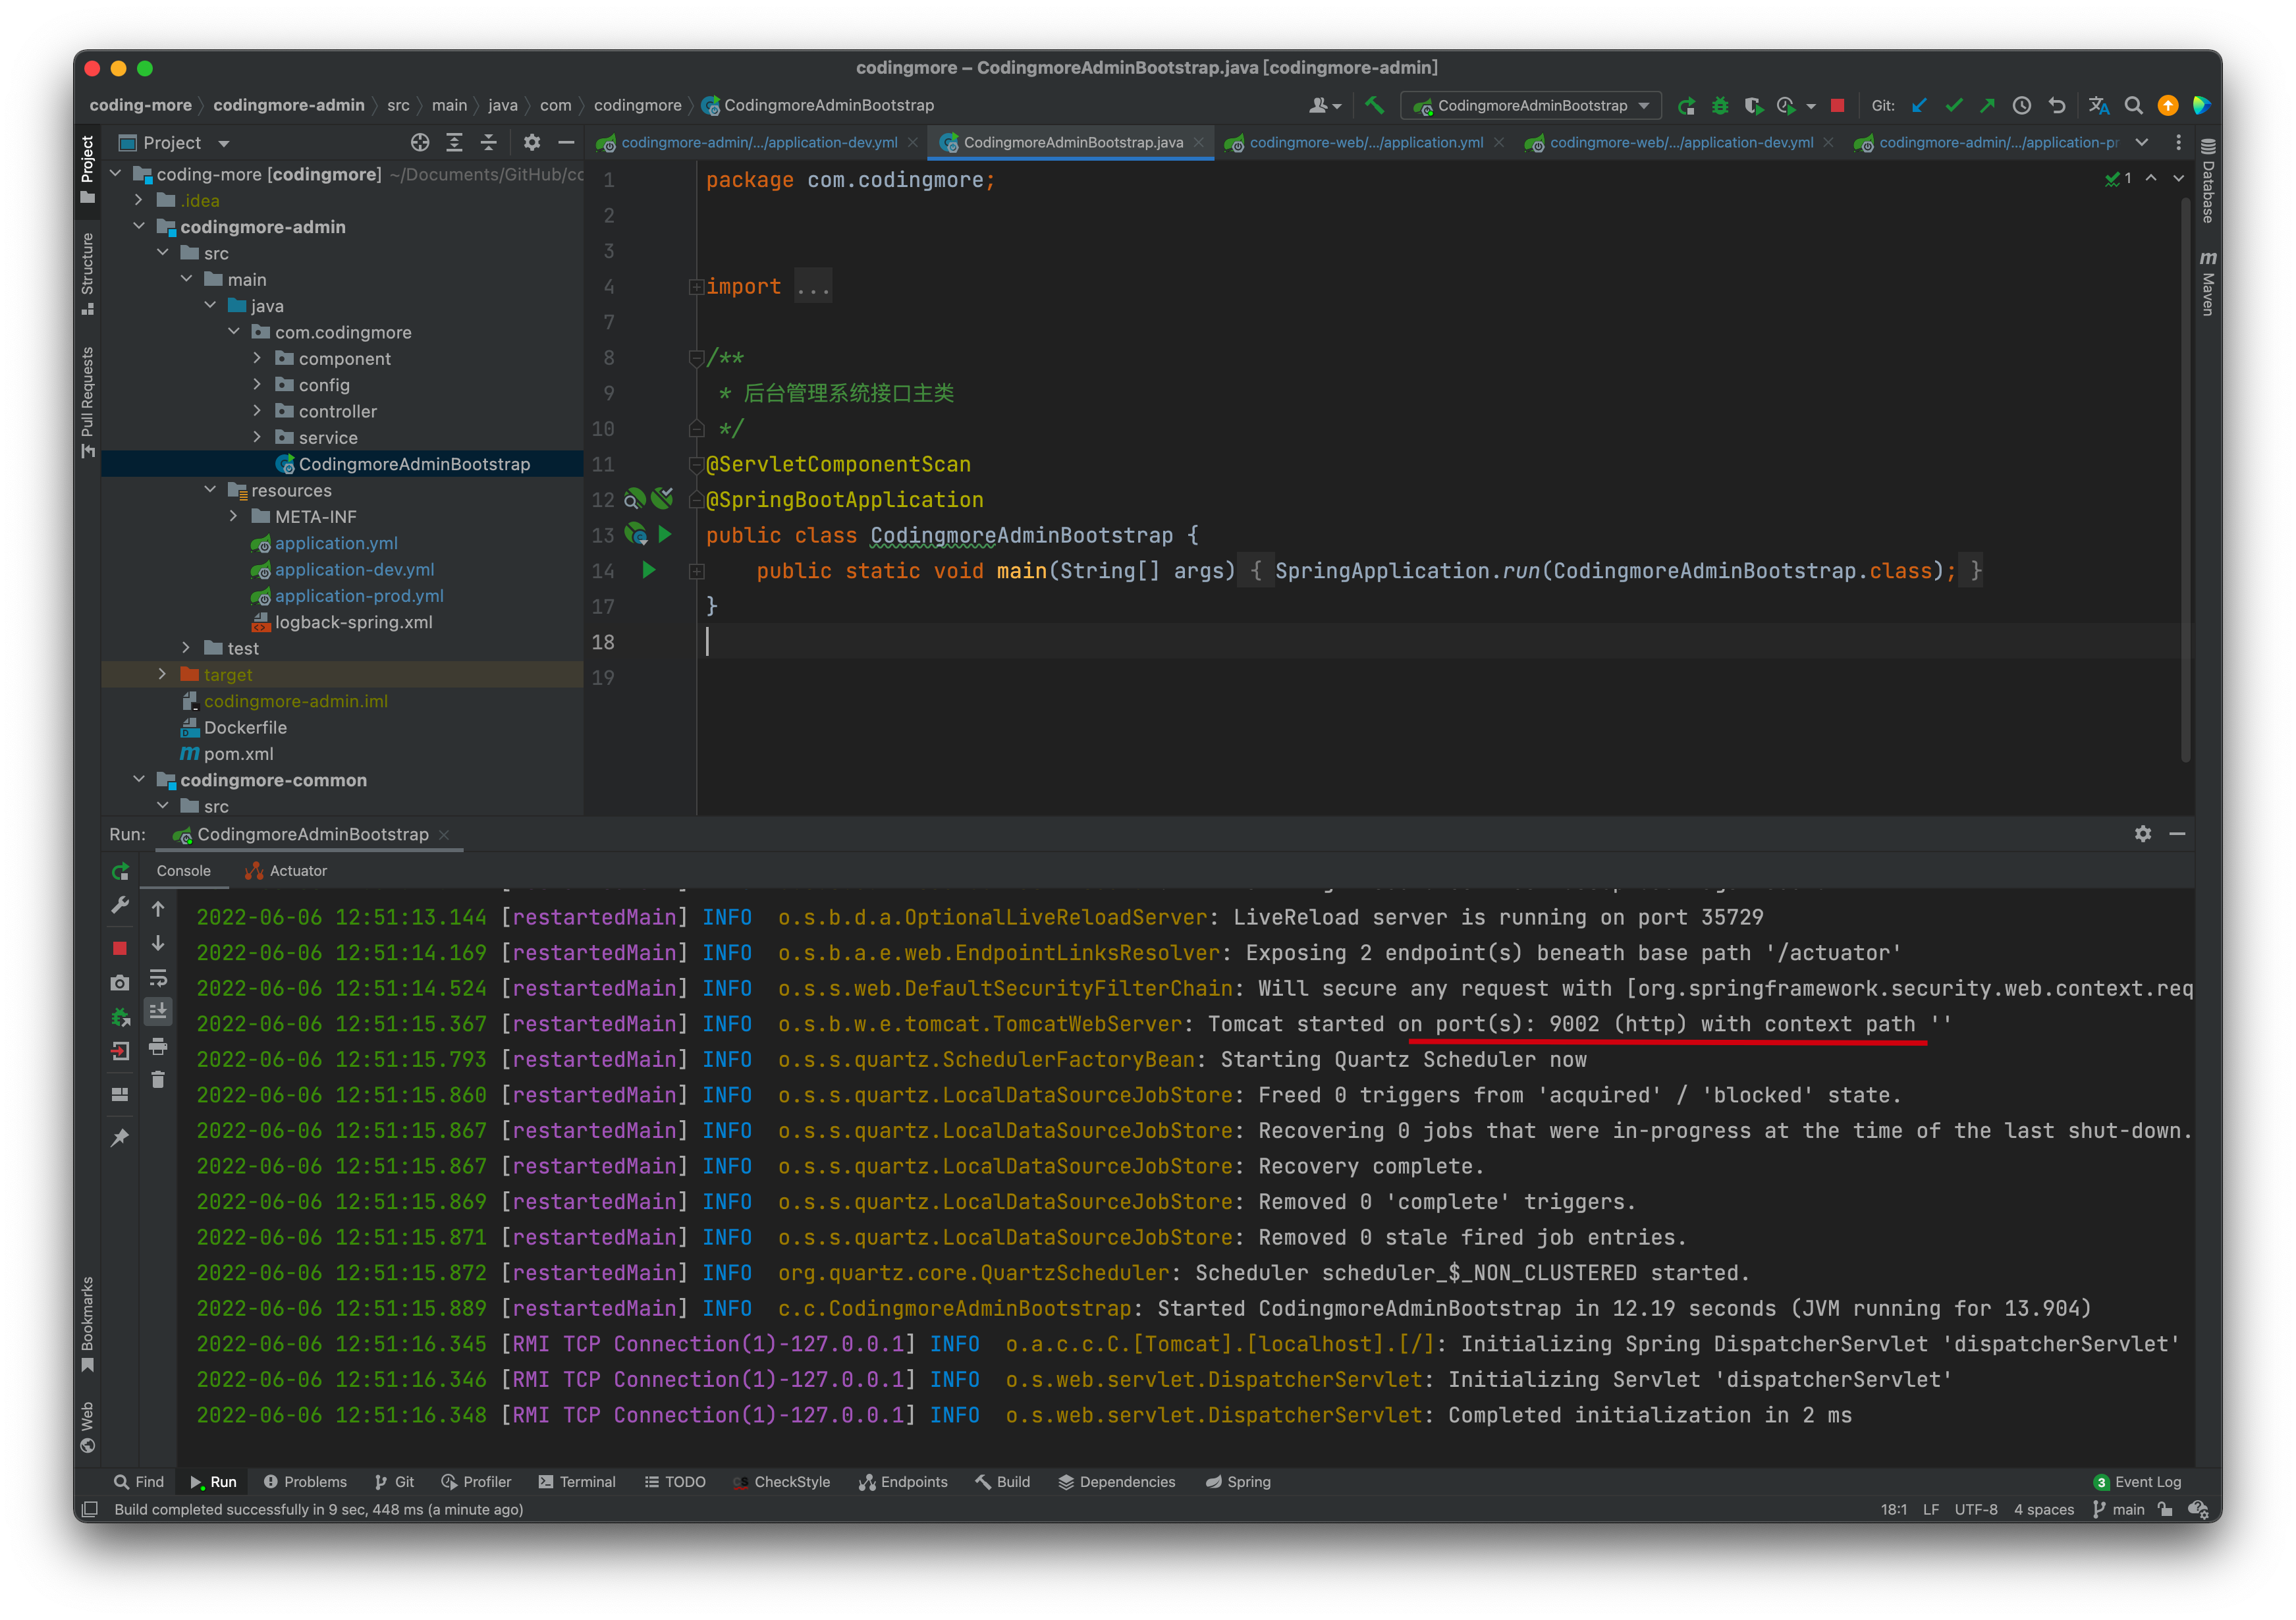Rerun CodingmoreAdminBootstrap from Run panel
The image size is (2296, 1620).
coord(120,871)
